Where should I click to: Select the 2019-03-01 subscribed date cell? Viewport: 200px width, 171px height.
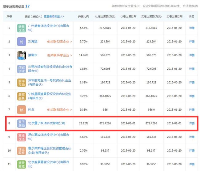pos(128,123)
